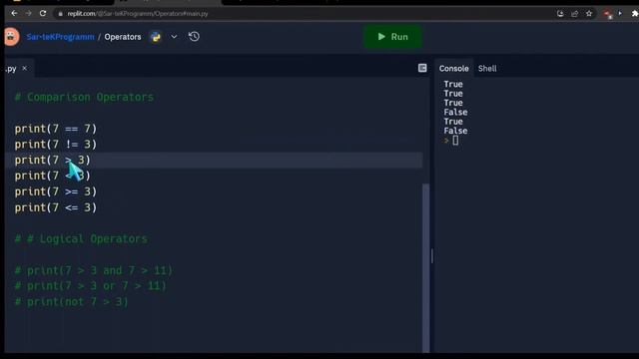
Task: Click the line print(7 <= 3)
Action: point(56,207)
